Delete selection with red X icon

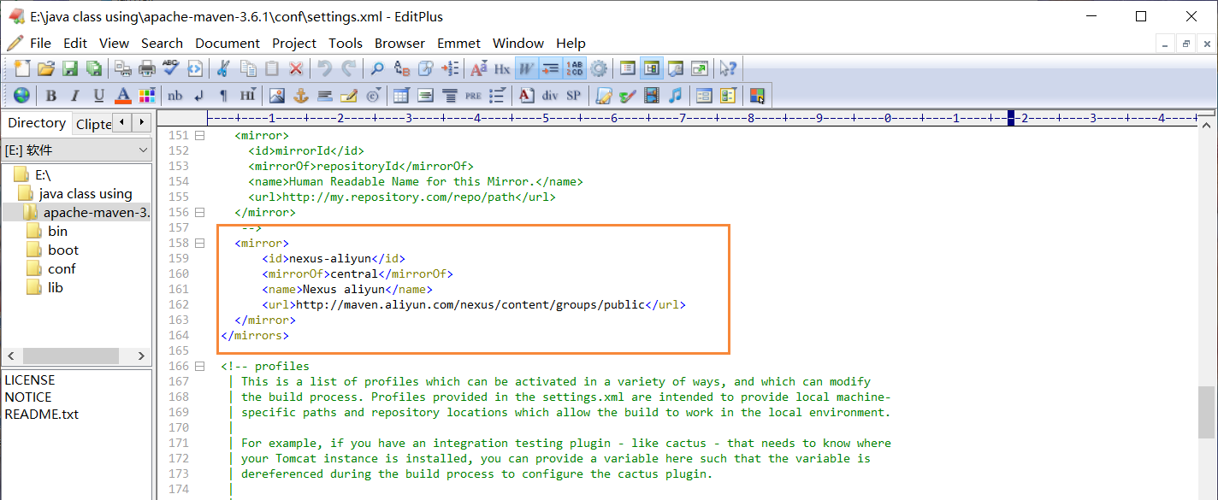tap(296, 68)
